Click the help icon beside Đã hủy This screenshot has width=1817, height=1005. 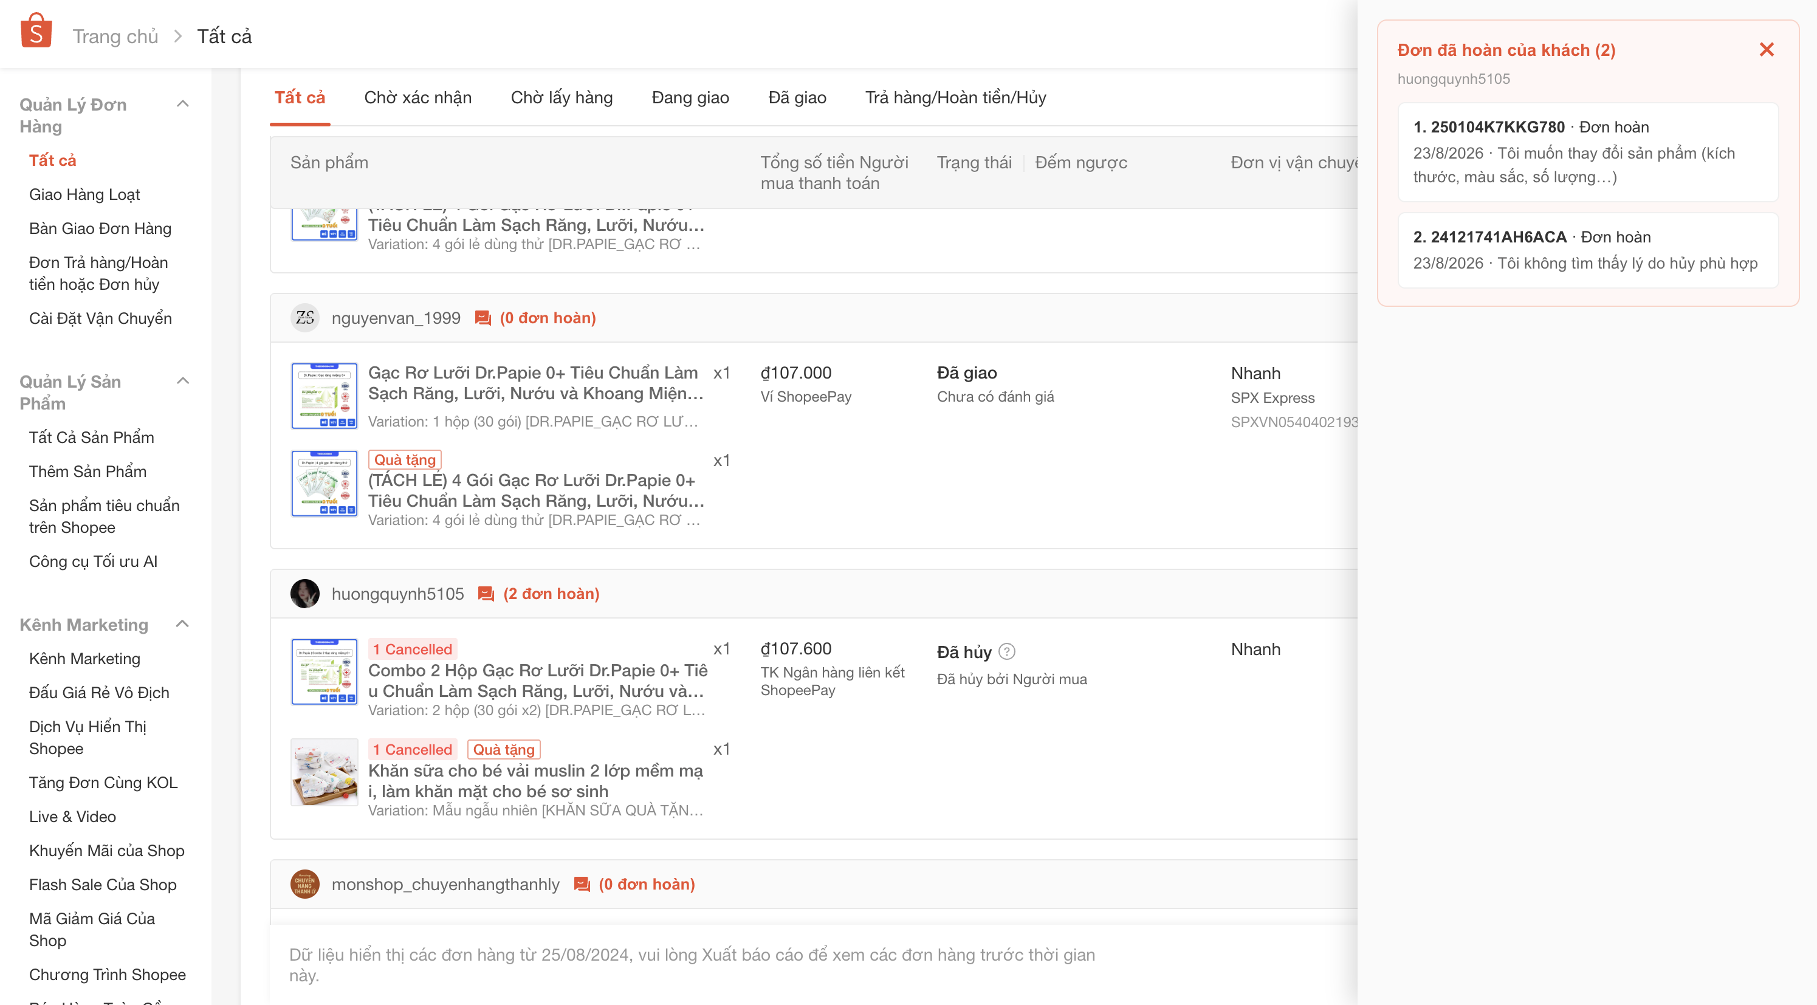pos(1008,651)
